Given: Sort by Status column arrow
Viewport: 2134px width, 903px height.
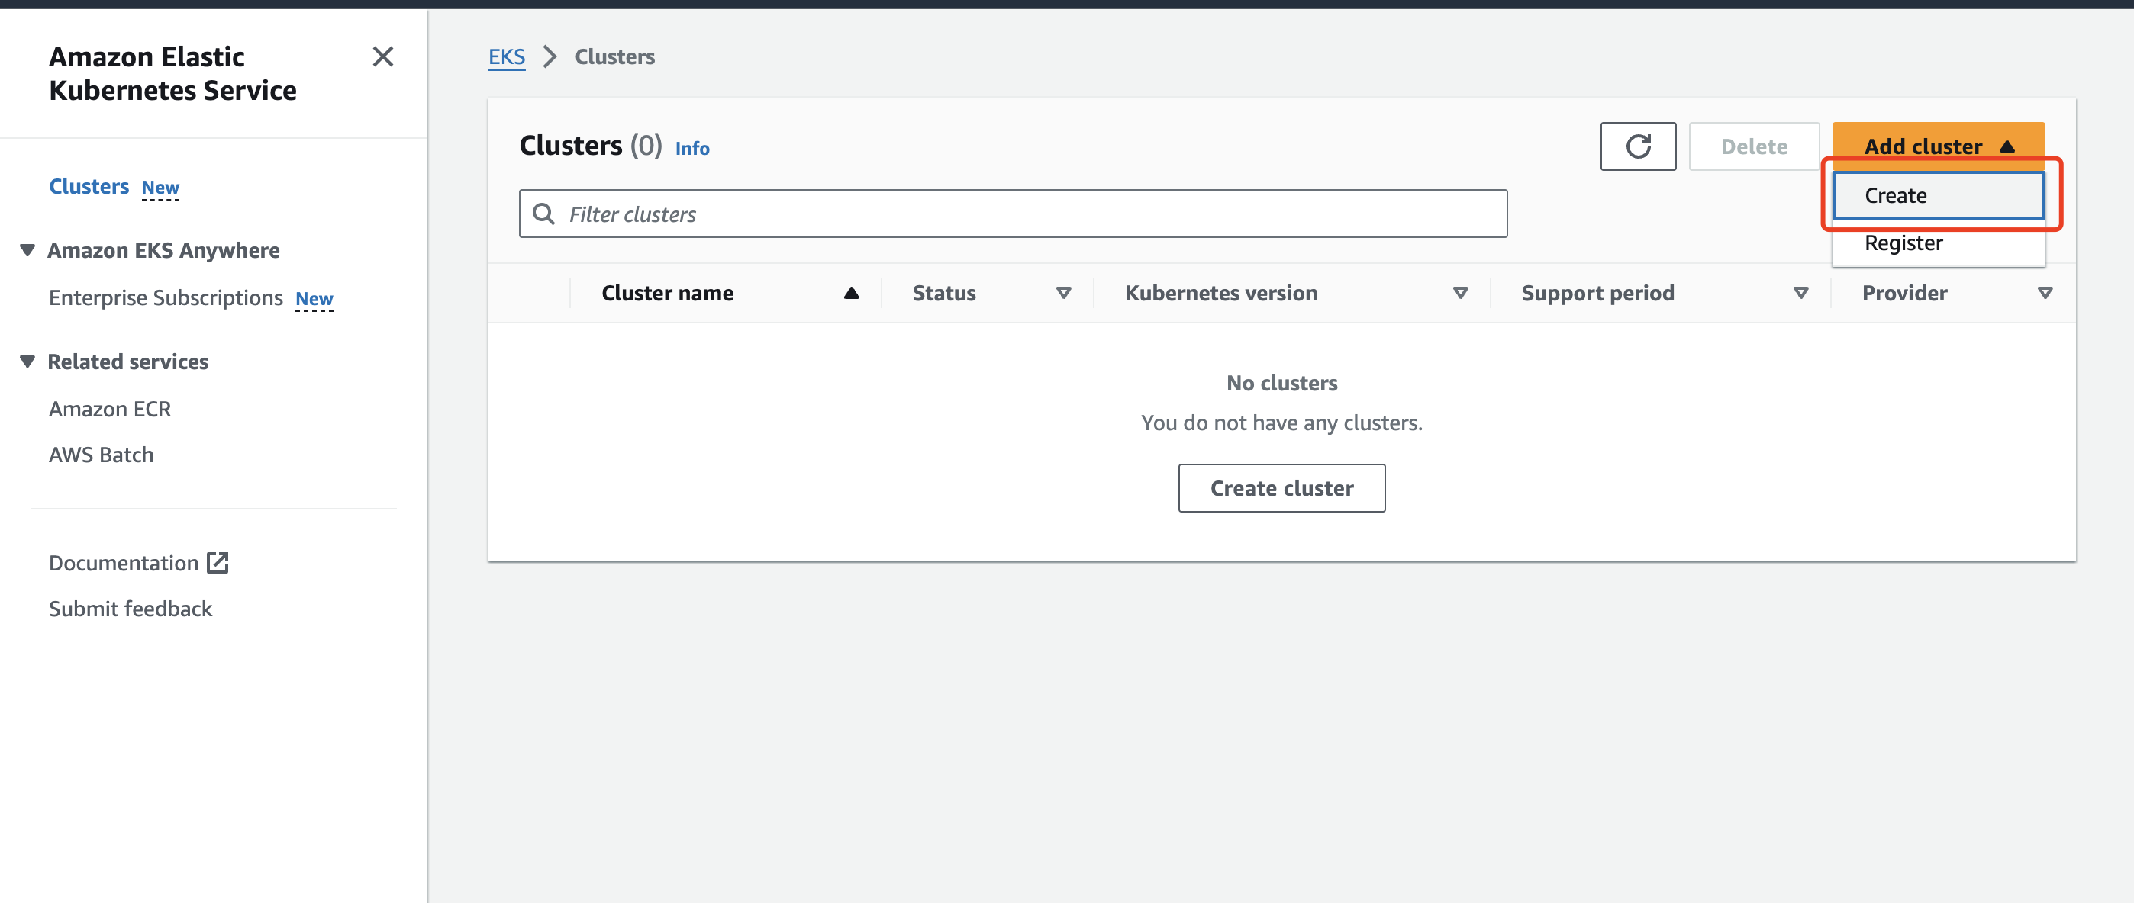Looking at the screenshot, I should [x=1064, y=293].
